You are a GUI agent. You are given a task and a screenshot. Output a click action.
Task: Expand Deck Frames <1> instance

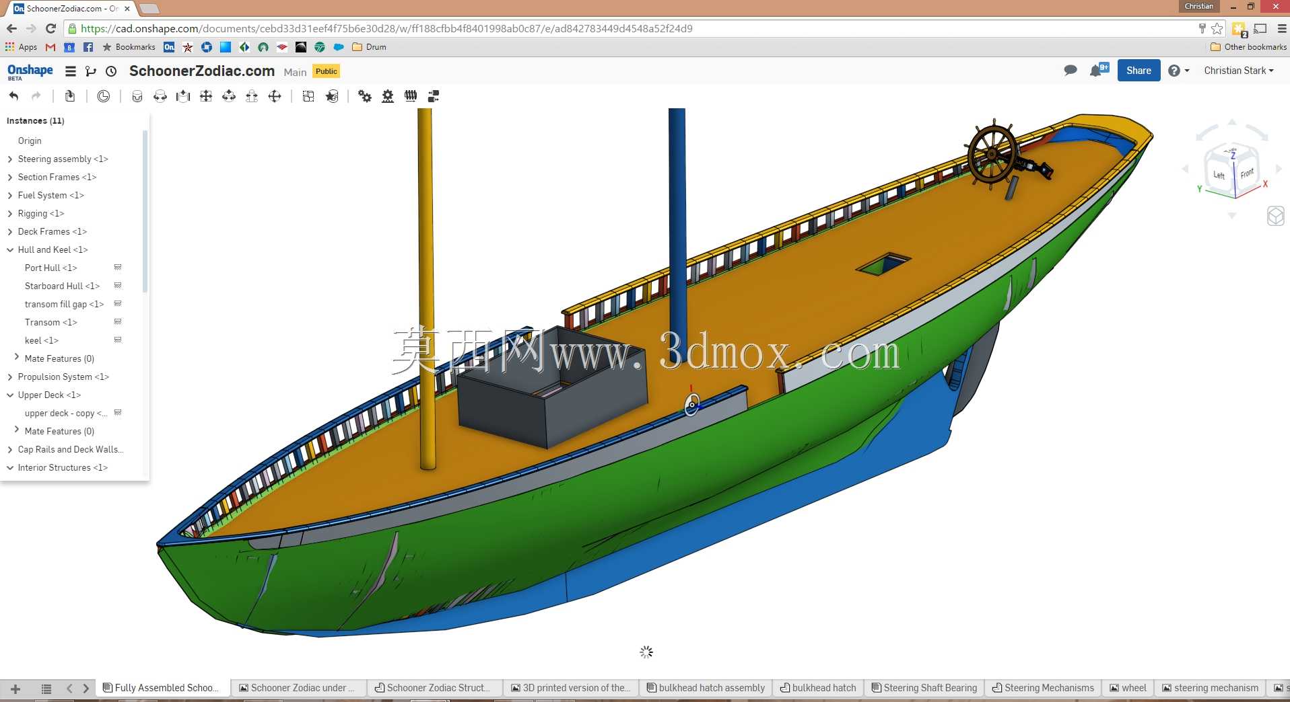[x=10, y=232]
